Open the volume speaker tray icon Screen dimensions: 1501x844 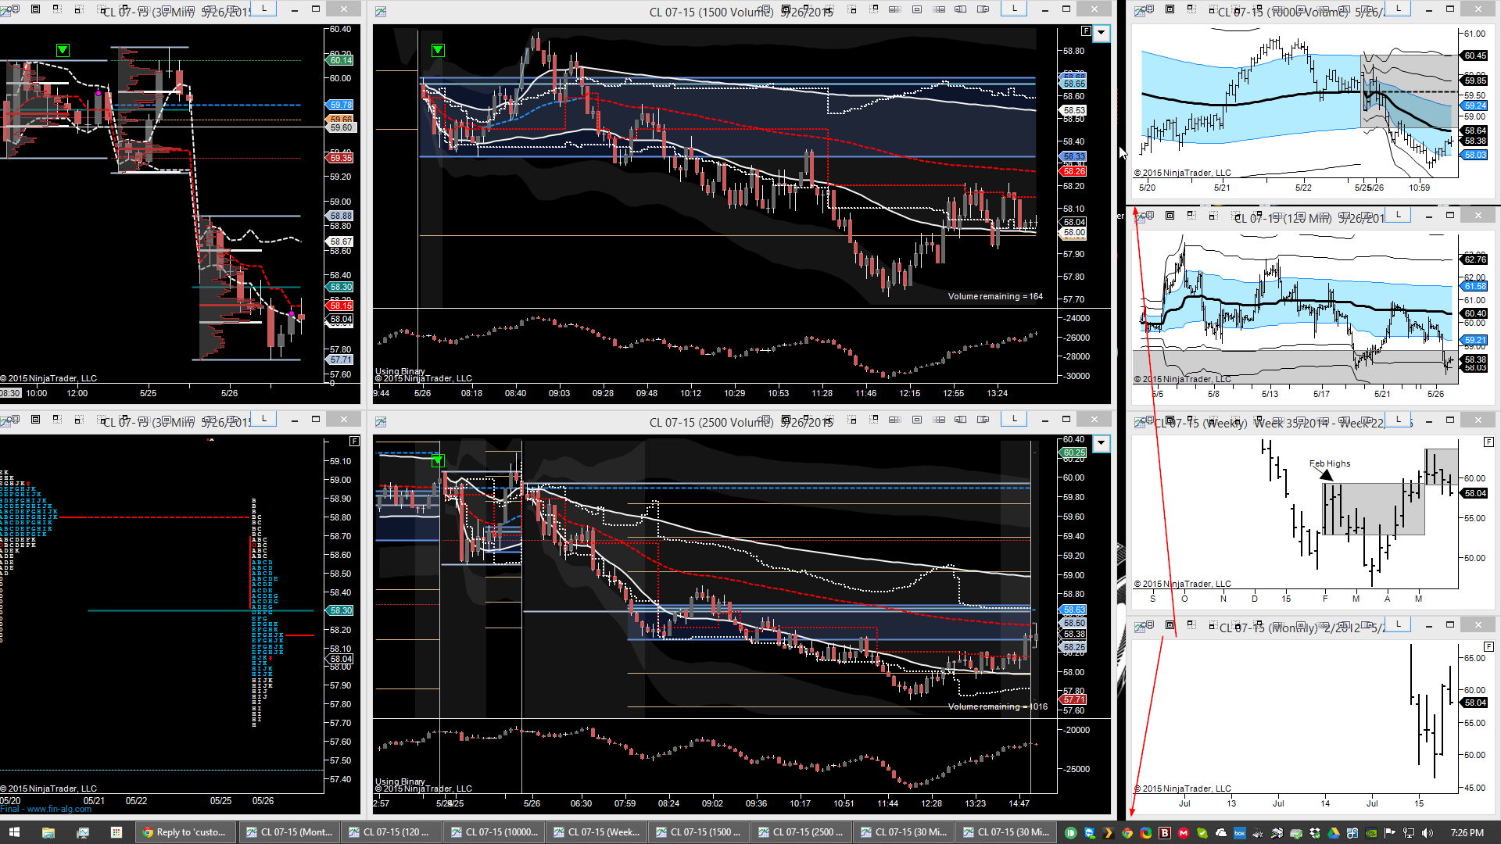[1428, 833]
